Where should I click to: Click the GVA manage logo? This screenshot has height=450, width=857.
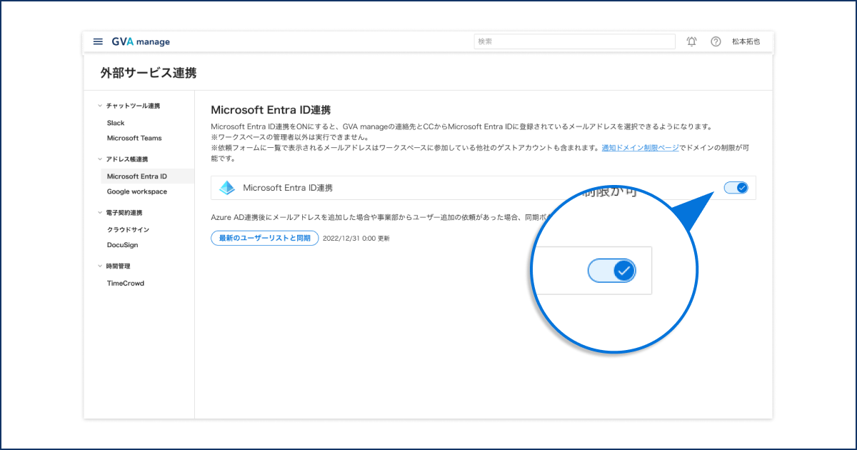(141, 41)
